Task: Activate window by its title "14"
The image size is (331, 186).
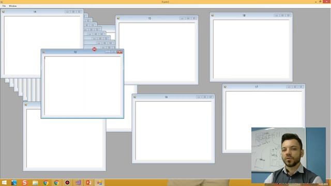Action: coord(35,12)
